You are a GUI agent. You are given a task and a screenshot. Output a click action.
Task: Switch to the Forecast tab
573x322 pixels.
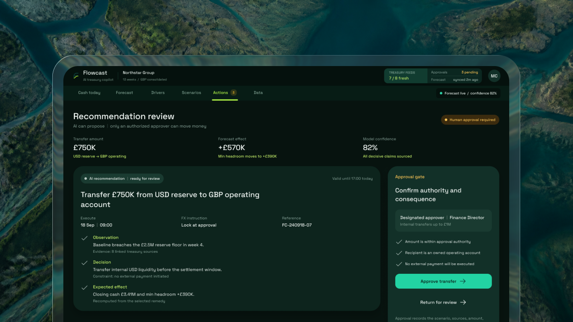pos(124,93)
